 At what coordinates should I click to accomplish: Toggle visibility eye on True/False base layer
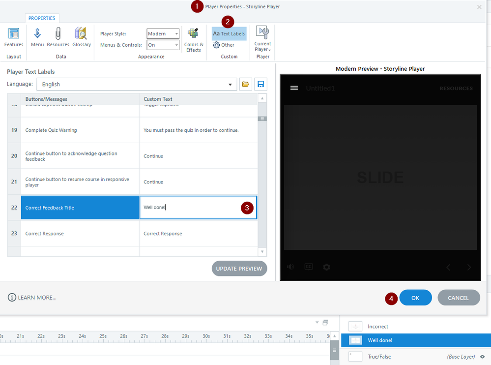pos(483,357)
